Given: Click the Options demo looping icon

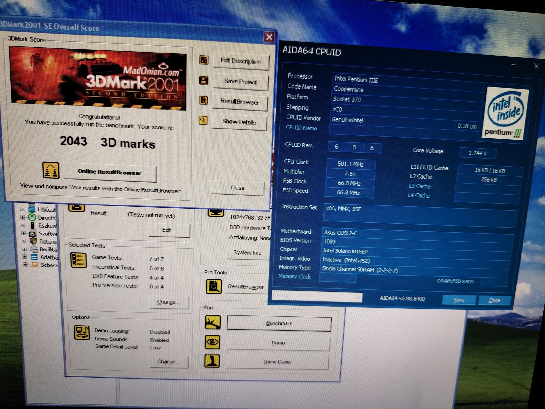Looking at the screenshot, I should point(81,333).
